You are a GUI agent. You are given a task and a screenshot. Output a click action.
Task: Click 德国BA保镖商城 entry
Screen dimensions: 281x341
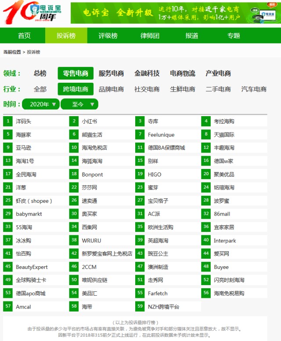(168, 148)
